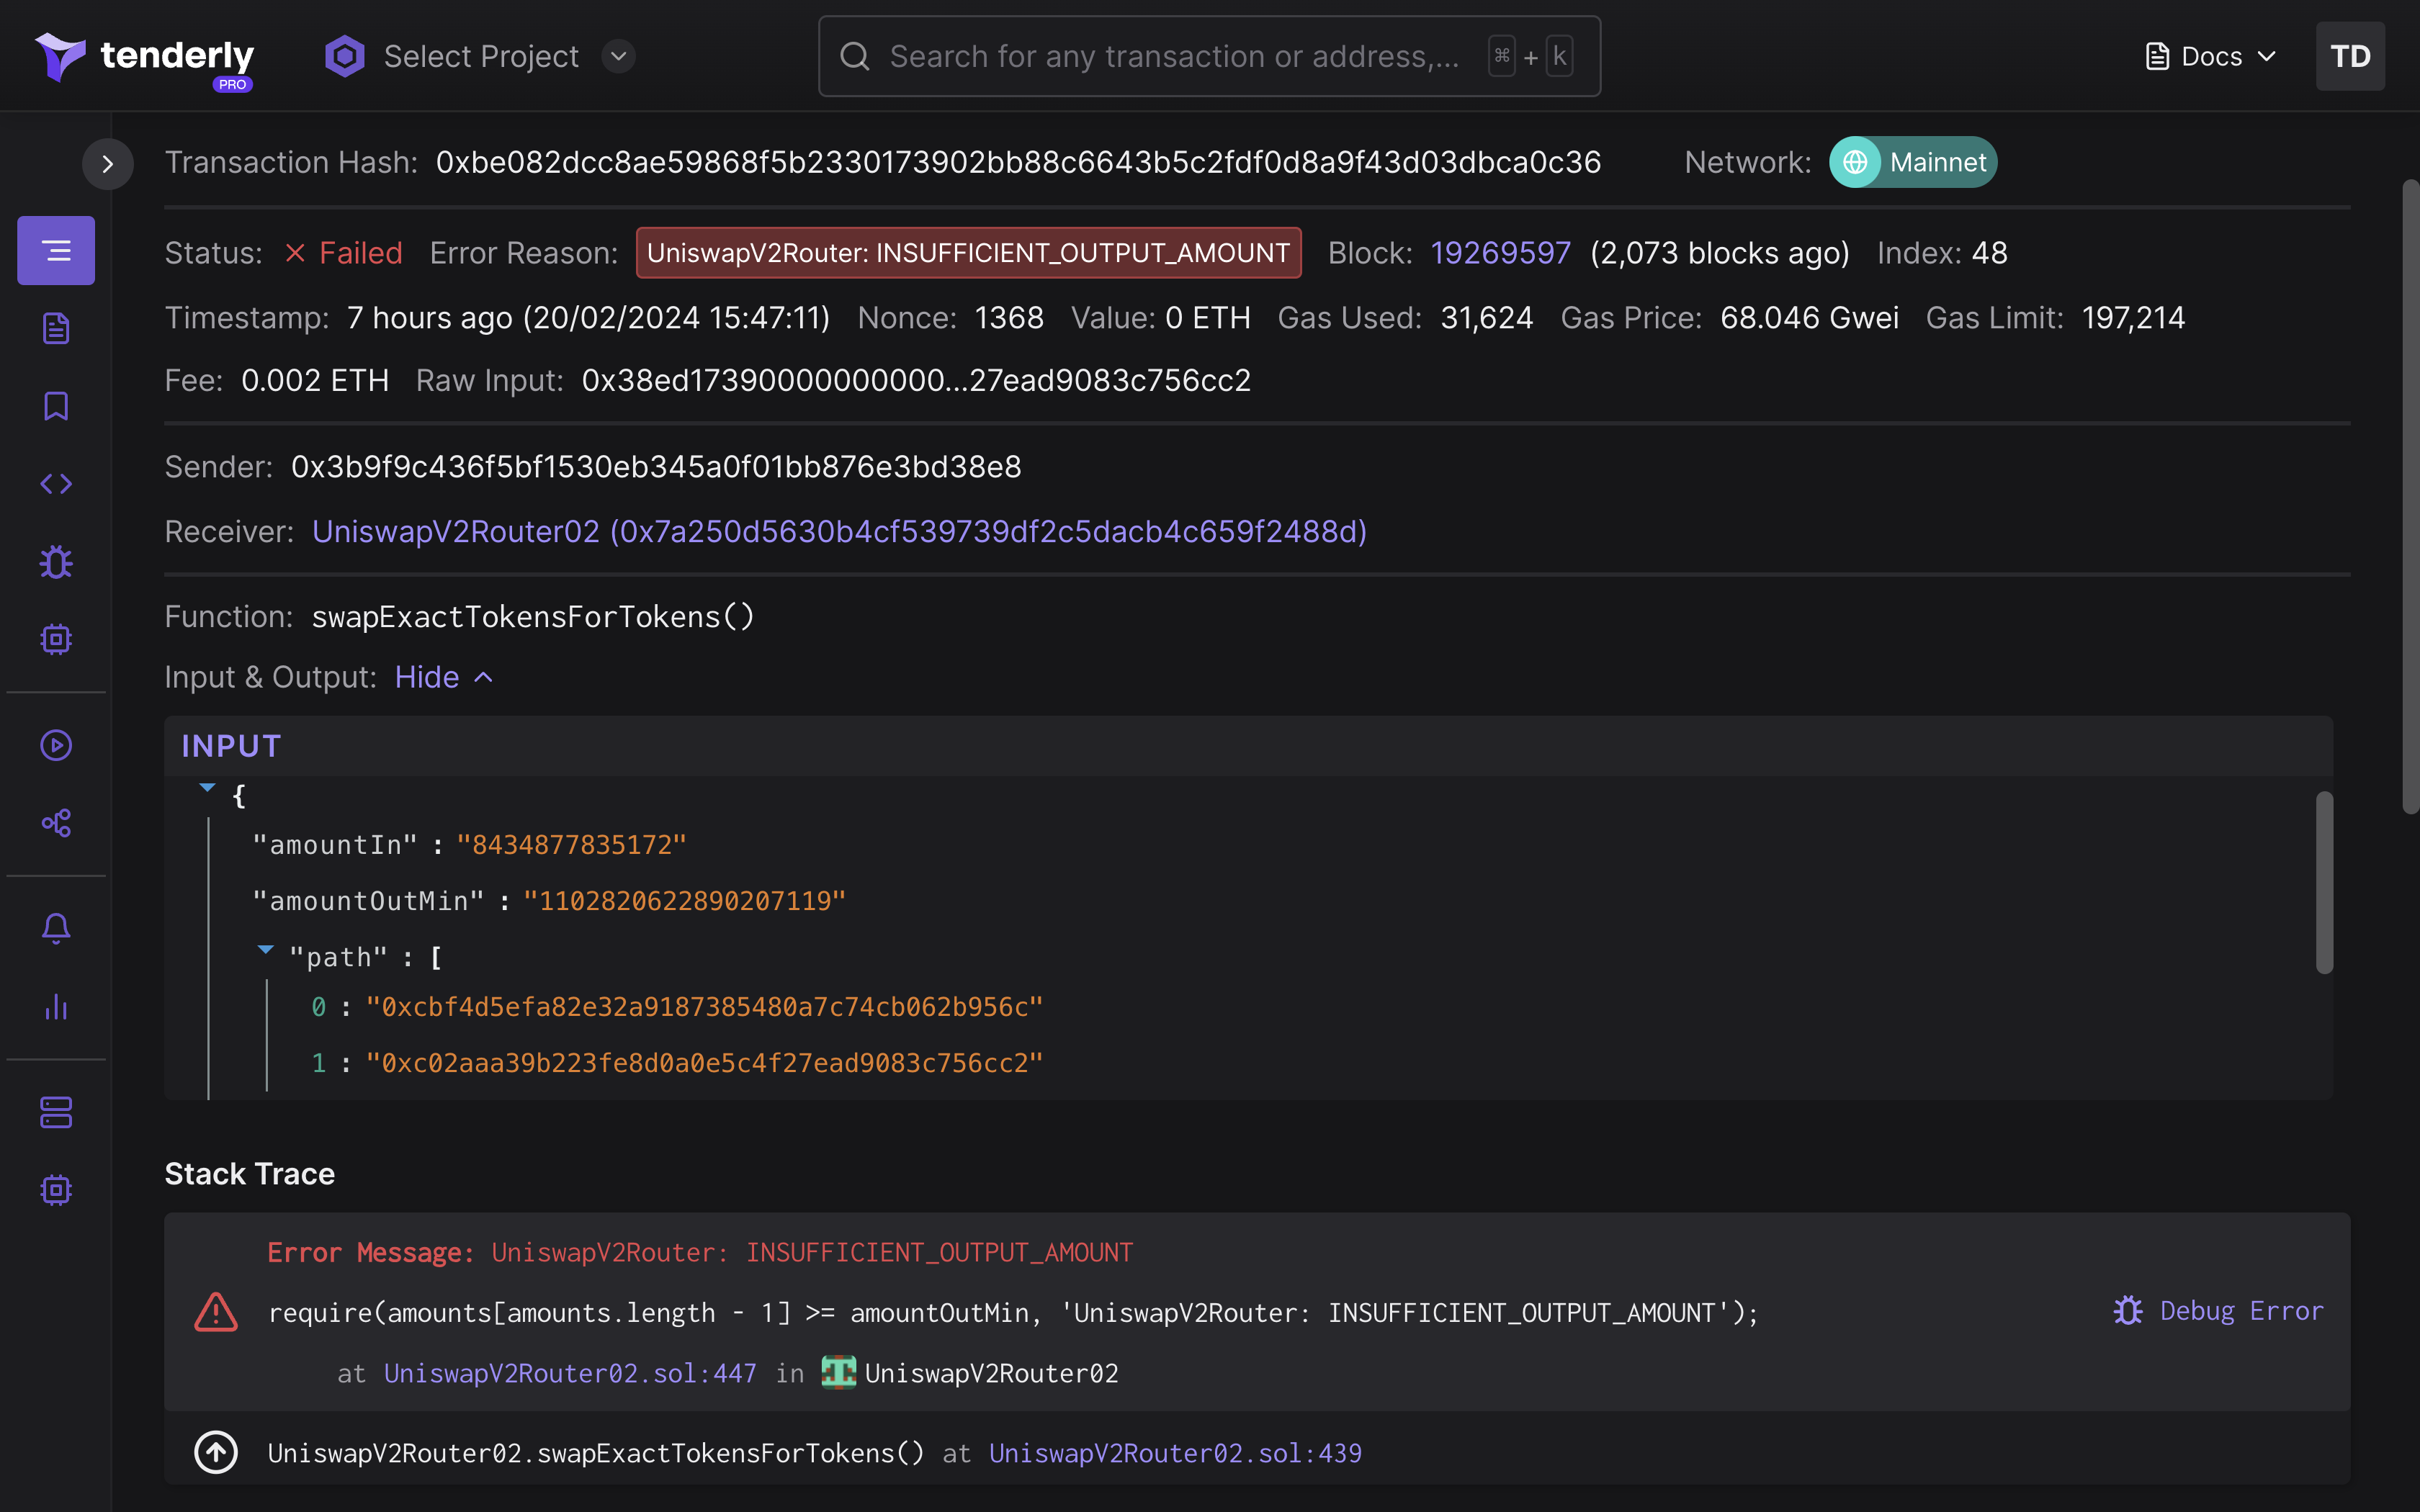
Task: Open the upper chip icon in sidebar
Action: click(56, 639)
